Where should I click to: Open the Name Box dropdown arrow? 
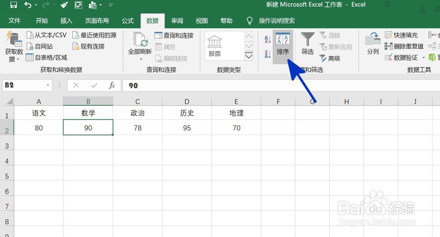(48, 85)
